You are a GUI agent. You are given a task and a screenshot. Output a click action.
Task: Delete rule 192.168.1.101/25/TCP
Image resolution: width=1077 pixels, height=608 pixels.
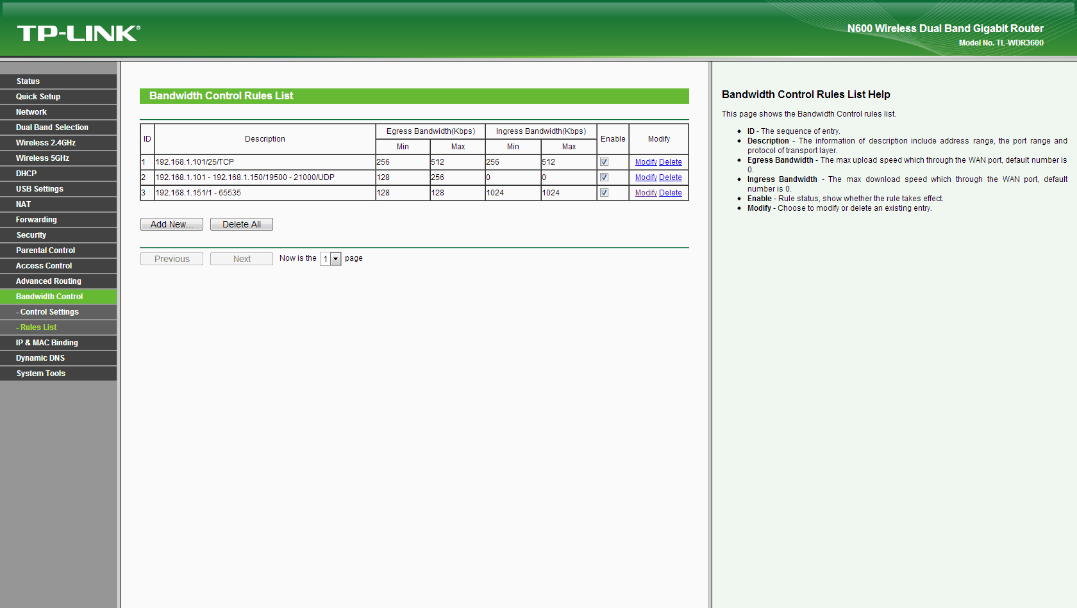coord(671,162)
